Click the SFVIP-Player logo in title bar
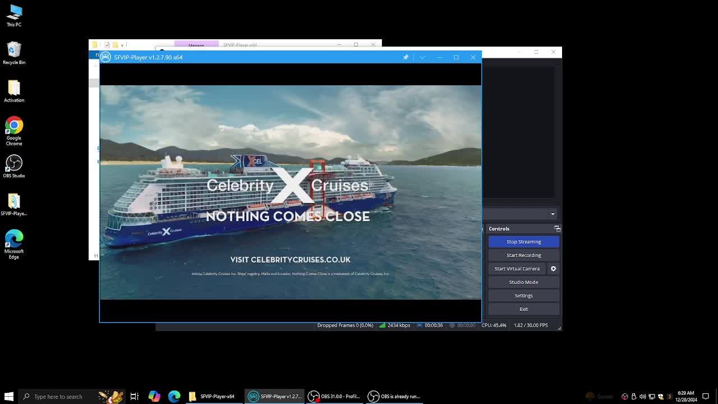The width and height of the screenshot is (718, 404). click(x=105, y=57)
